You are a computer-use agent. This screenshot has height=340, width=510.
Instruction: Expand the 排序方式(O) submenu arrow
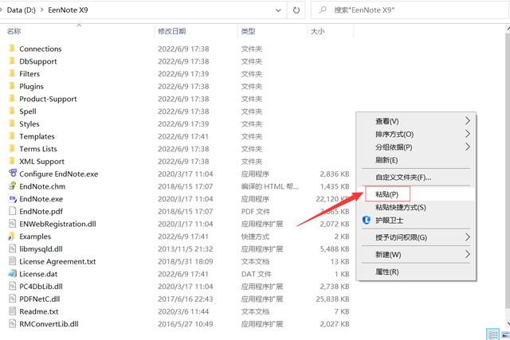pyautogui.click(x=468, y=134)
